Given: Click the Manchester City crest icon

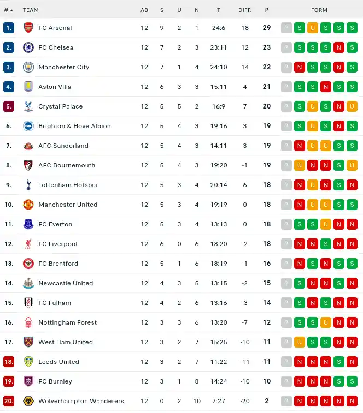Looking at the screenshot, I should pos(28,67).
